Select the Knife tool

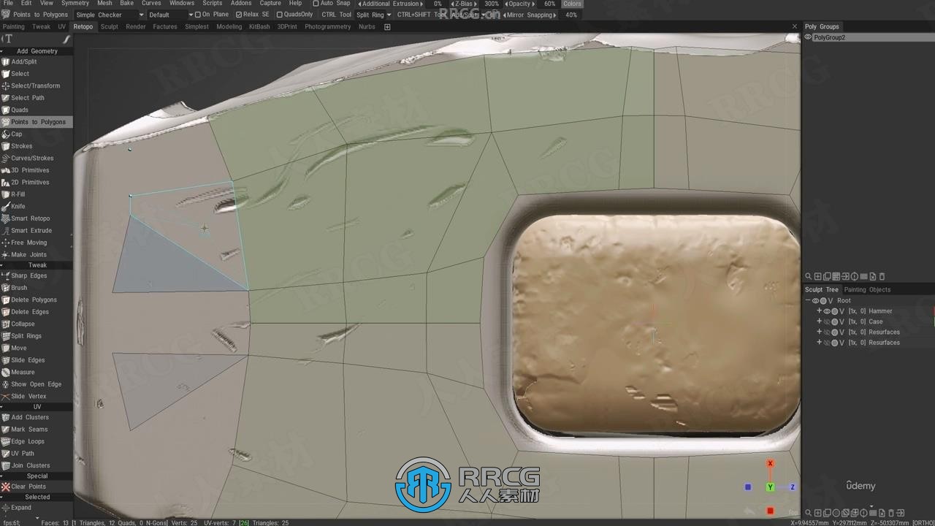pyautogui.click(x=37, y=206)
